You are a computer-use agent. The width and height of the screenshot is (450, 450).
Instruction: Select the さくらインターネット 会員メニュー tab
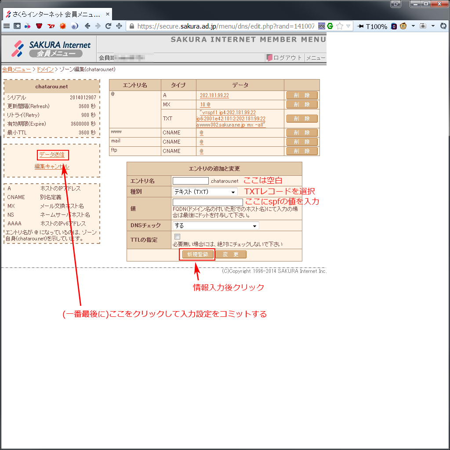pos(58,14)
